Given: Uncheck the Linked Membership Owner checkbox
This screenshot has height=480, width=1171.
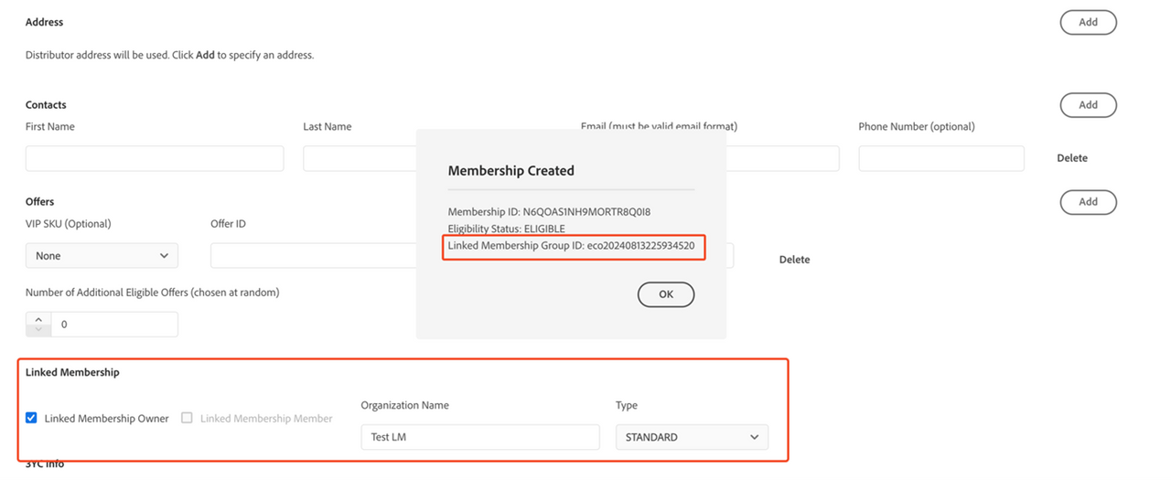Looking at the screenshot, I should [x=32, y=418].
